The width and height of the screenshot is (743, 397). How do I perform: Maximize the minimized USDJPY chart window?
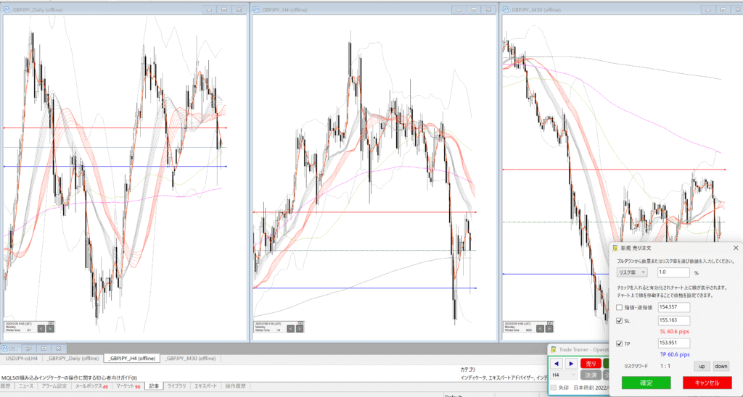pos(44,348)
